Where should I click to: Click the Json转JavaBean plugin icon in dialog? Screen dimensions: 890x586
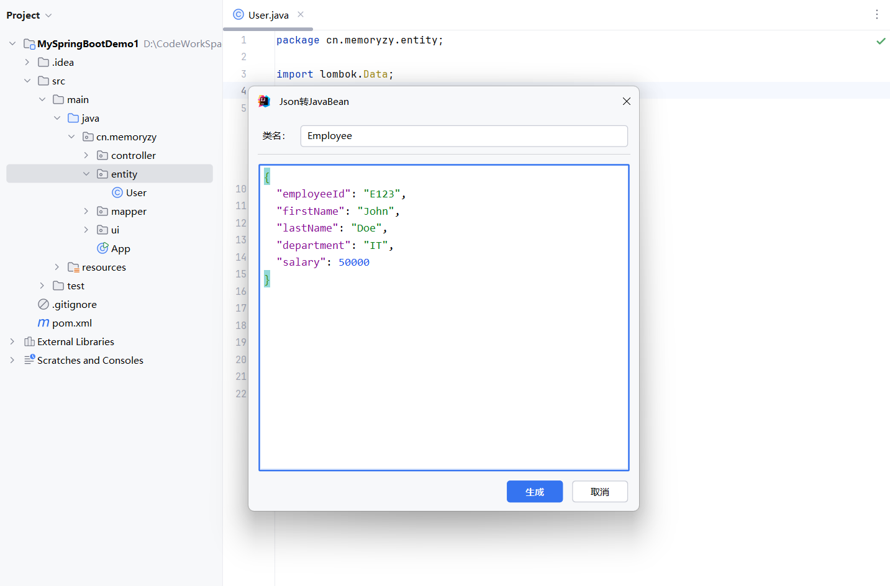coord(264,101)
